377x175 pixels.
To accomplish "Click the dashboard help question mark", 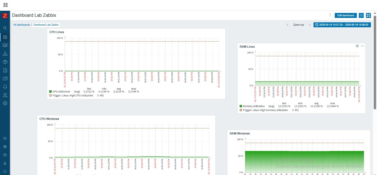I will (330, 15).
